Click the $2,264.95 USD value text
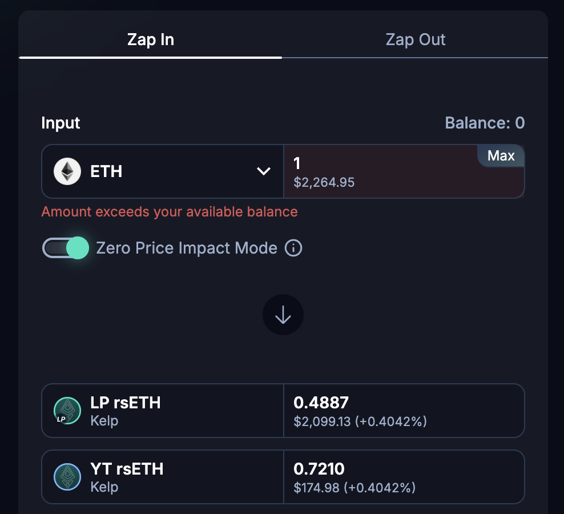The image size is (564, 514). [324, 183]
